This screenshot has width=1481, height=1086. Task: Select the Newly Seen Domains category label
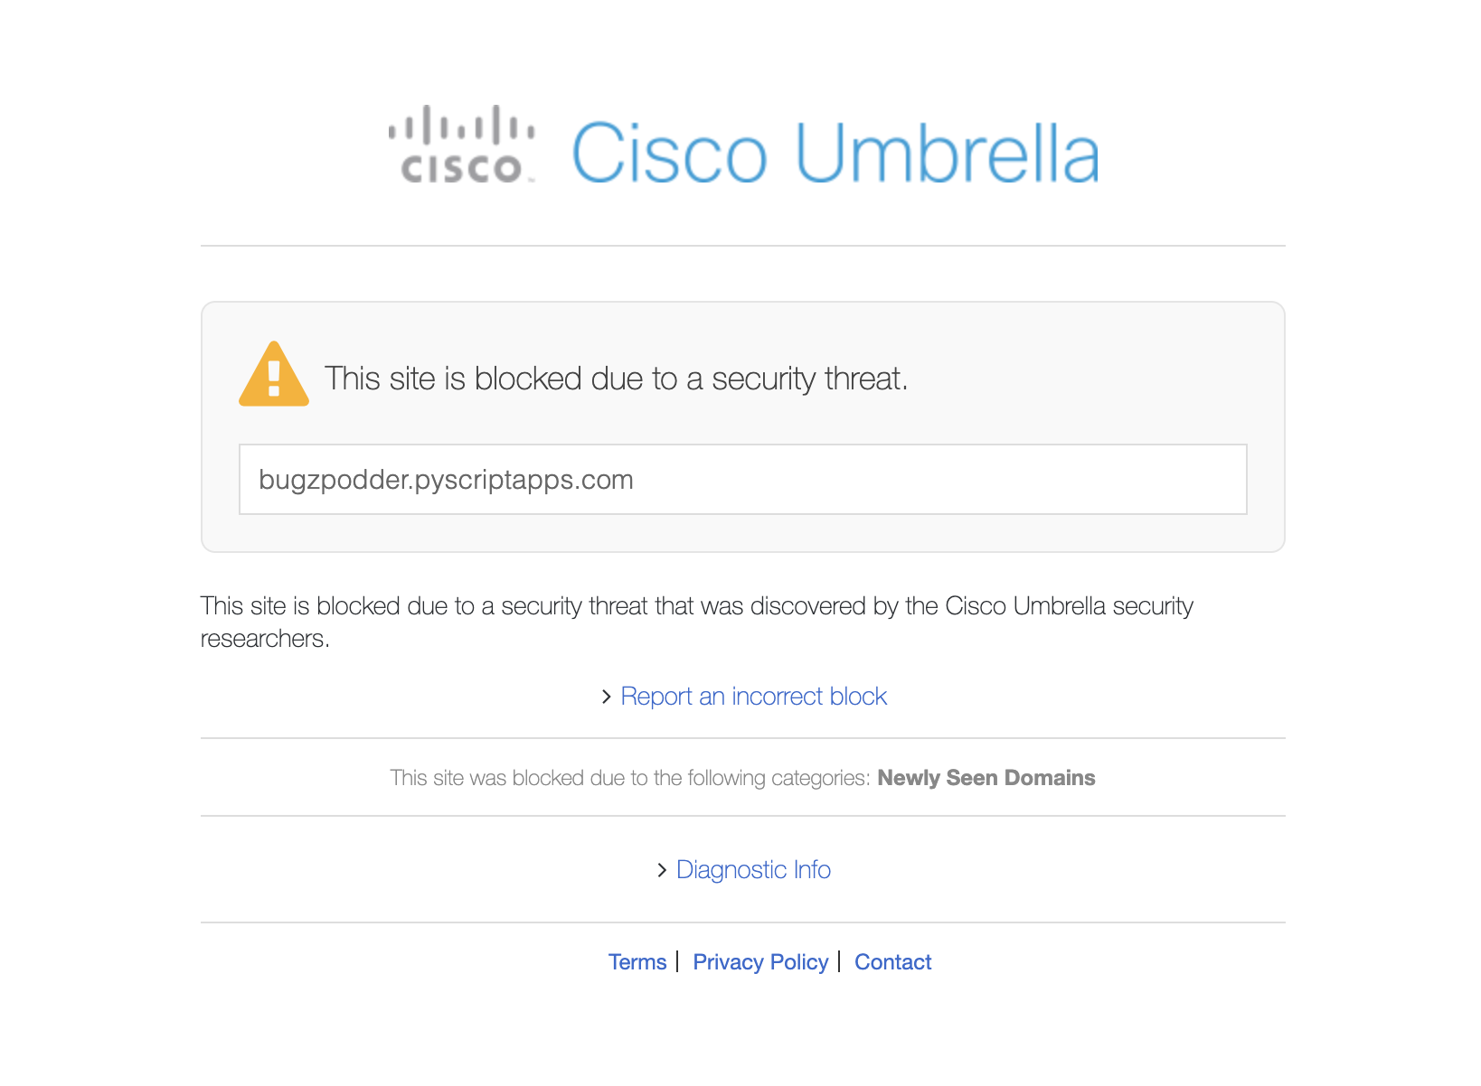986,778
